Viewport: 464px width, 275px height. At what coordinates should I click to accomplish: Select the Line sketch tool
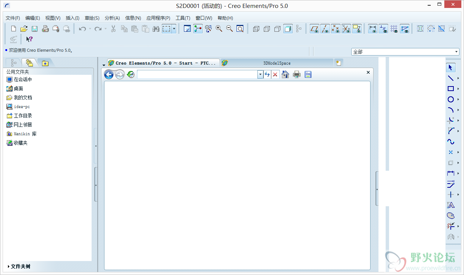(450, 78)
